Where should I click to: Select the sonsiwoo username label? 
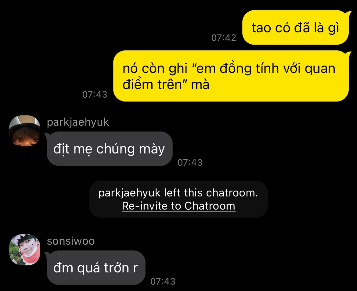click(x=71, y=241)
